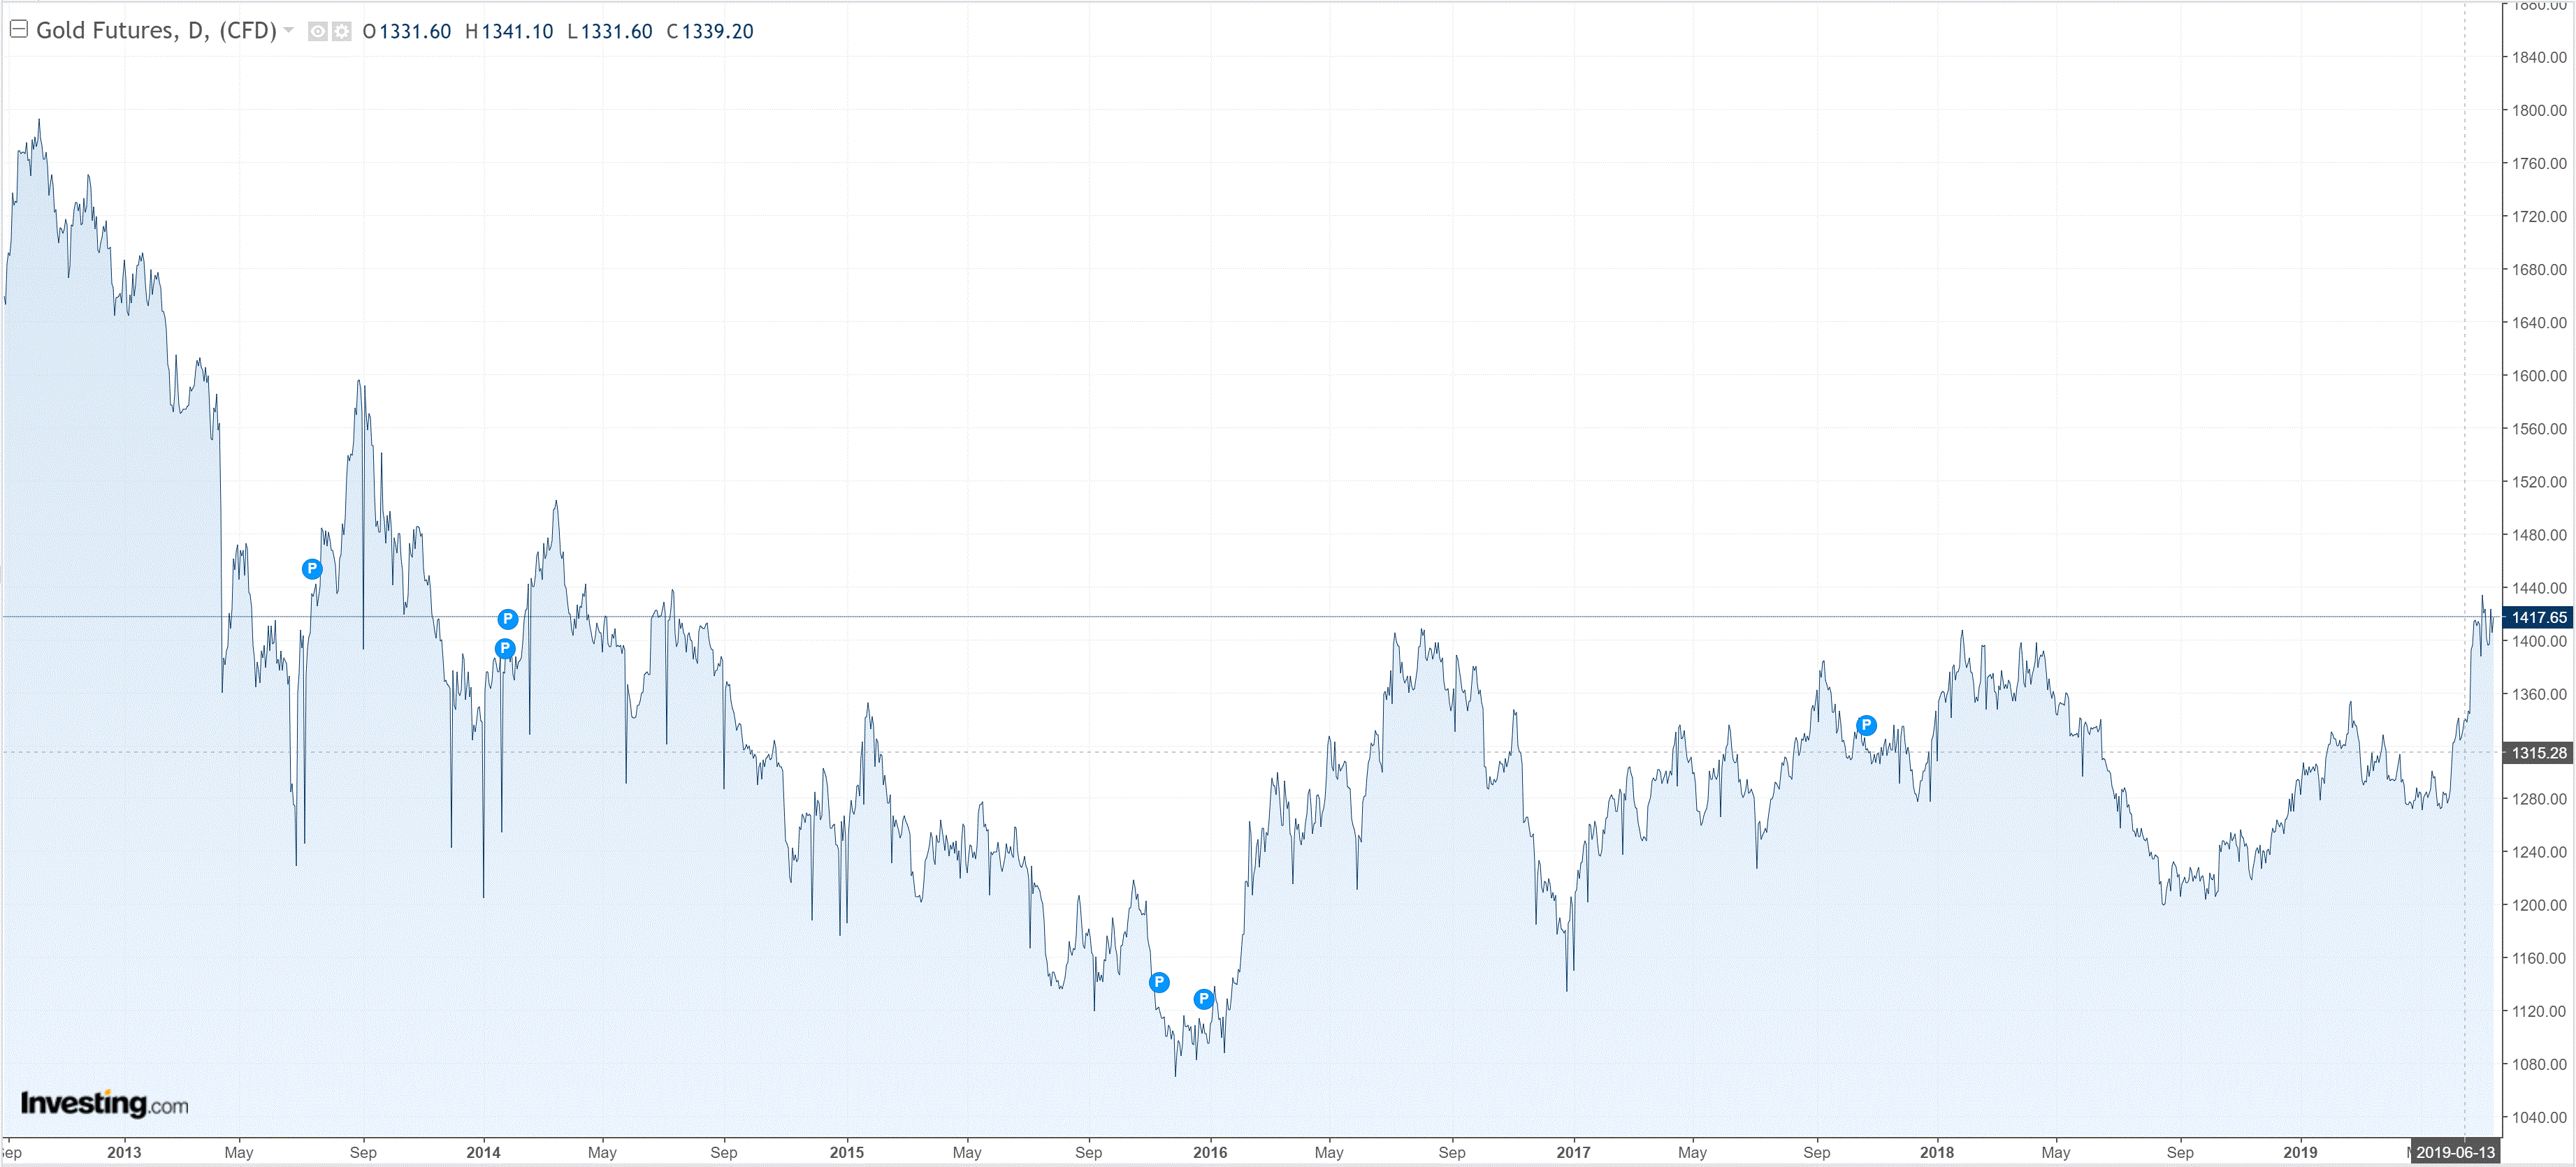Click the P marker before Sep 2013
The width and height of the screenshot is (2576, 1167).
coord(312,569)
